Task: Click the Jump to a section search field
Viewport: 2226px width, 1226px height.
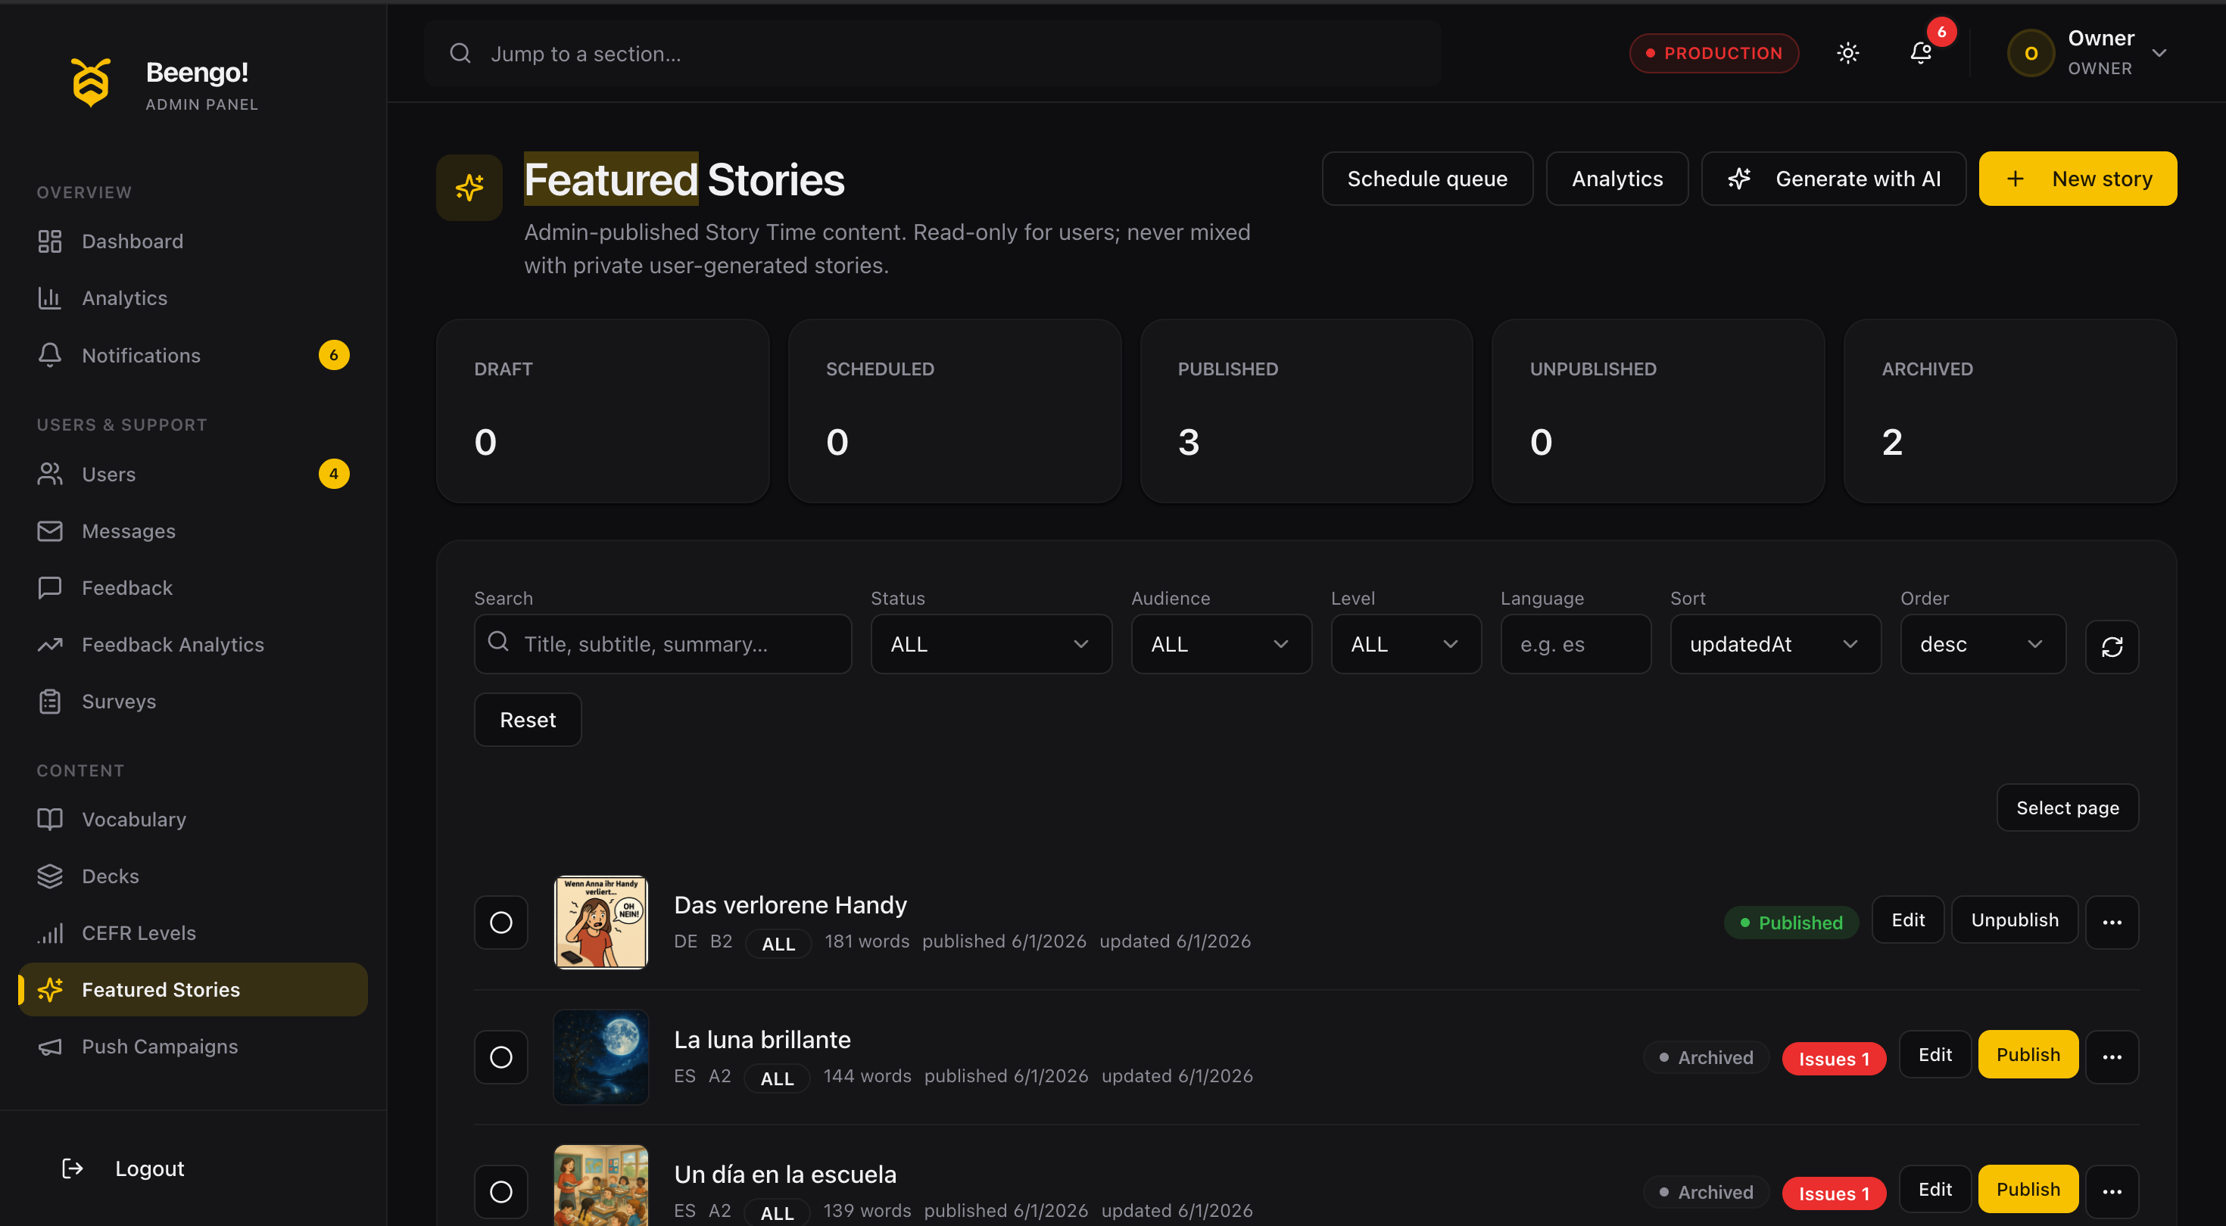Action: point(931,54)
